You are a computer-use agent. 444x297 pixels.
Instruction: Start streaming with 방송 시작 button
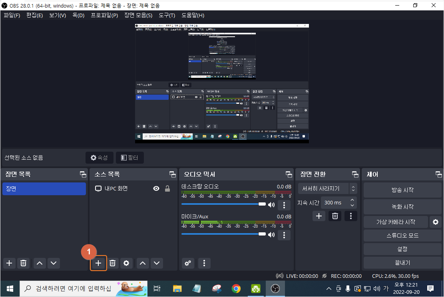[402, 190]
